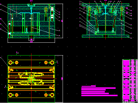Select the upper yellow cavity outline in plan view
This screenshot has height=103, width=138.
31,75
